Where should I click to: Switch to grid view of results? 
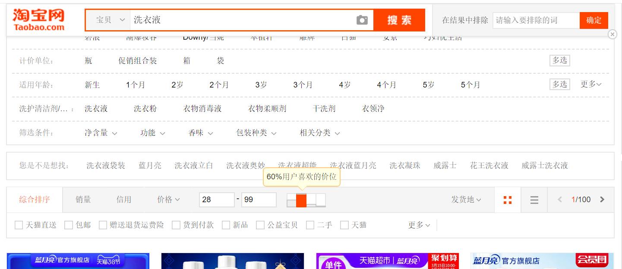point(508,200)
